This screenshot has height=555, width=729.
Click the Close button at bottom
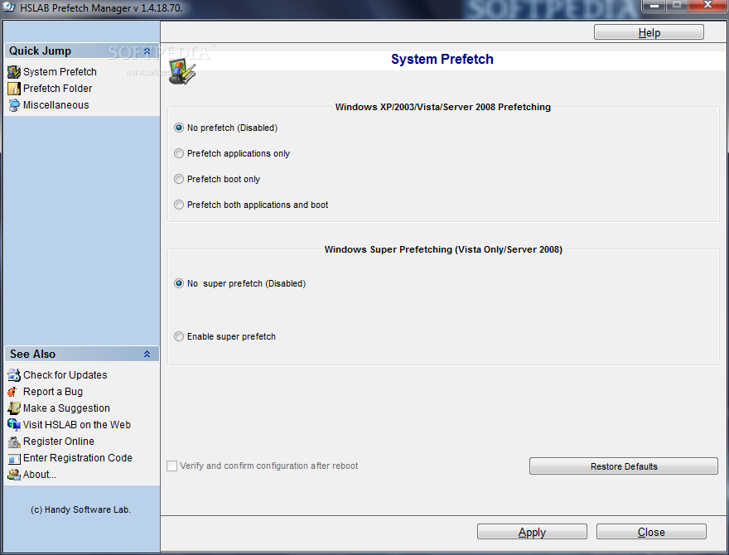tap(651, 533)
